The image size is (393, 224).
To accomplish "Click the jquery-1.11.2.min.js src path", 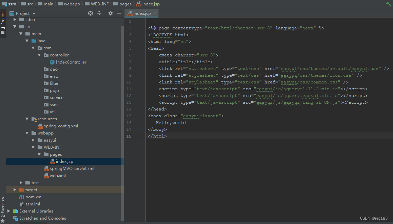I will click(x=297, y=89).
